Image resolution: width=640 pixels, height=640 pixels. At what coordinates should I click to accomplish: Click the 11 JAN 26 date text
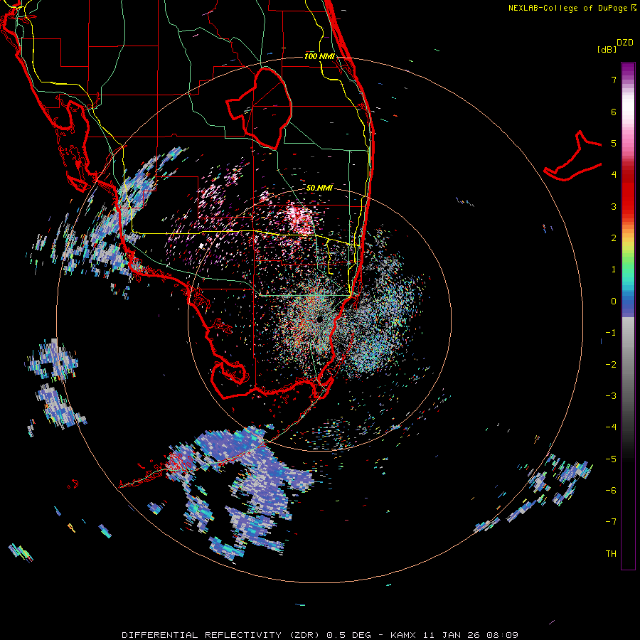coord(451,635)
